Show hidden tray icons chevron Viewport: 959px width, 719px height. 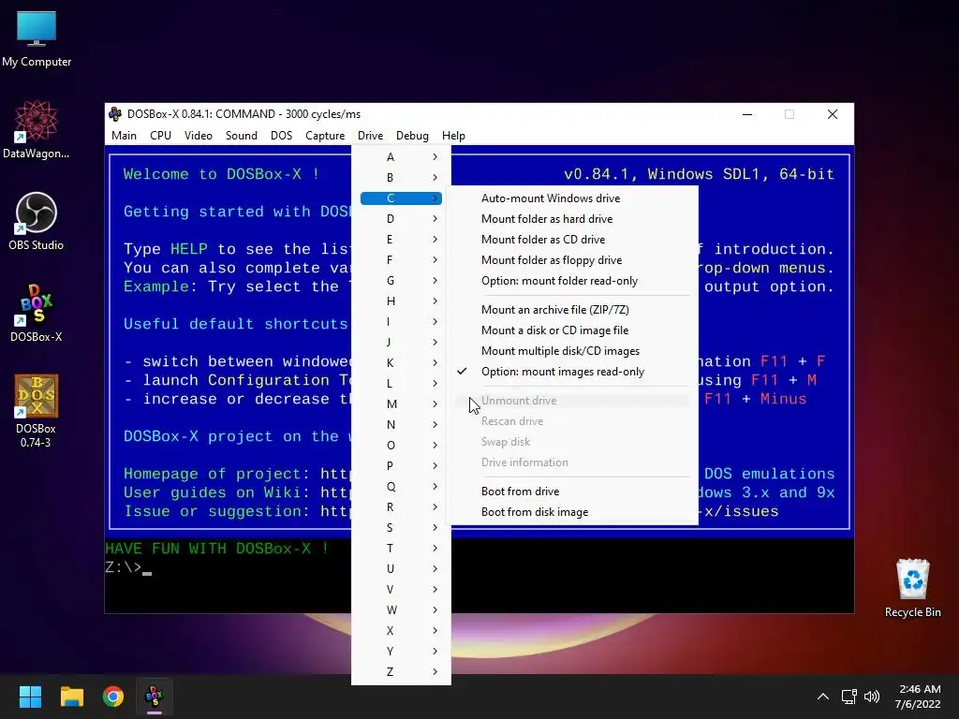[x=822, y=697]
